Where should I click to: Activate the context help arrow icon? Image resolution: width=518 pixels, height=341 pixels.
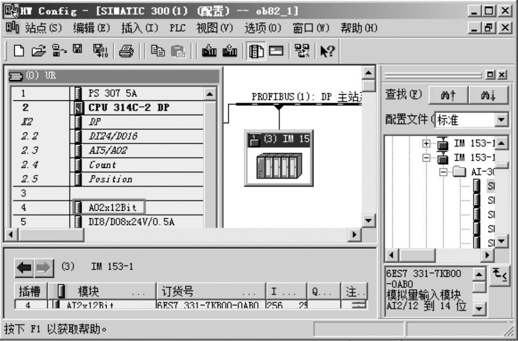pos(327,51)
